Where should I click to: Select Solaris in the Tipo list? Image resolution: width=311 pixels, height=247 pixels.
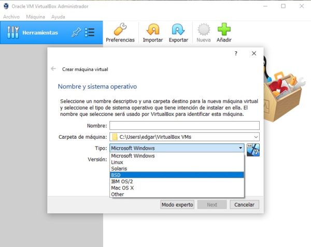(x=177, y=169)
